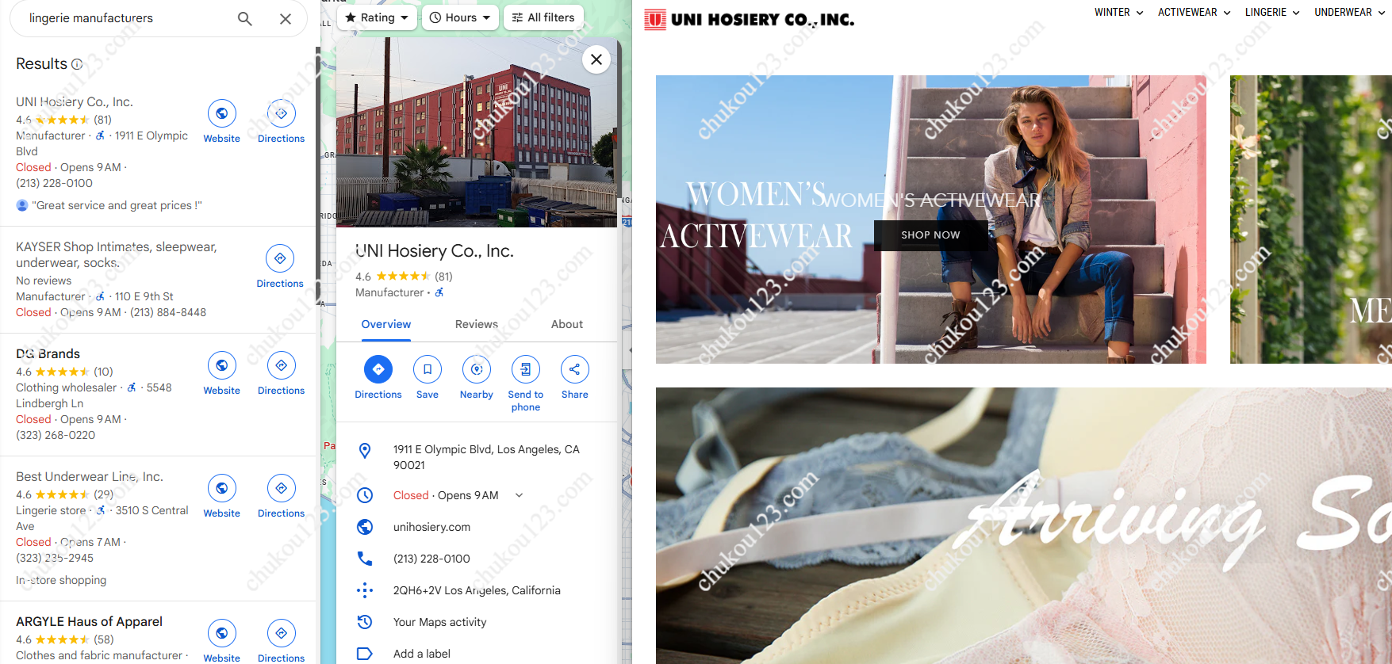This screenshot has height=664, width=1392.
Task: Click the SHOP NOW button
Action: 930,235
